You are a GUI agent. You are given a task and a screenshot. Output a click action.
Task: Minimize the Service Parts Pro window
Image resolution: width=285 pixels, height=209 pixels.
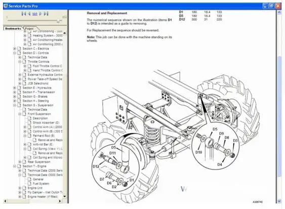coord(265,6)
